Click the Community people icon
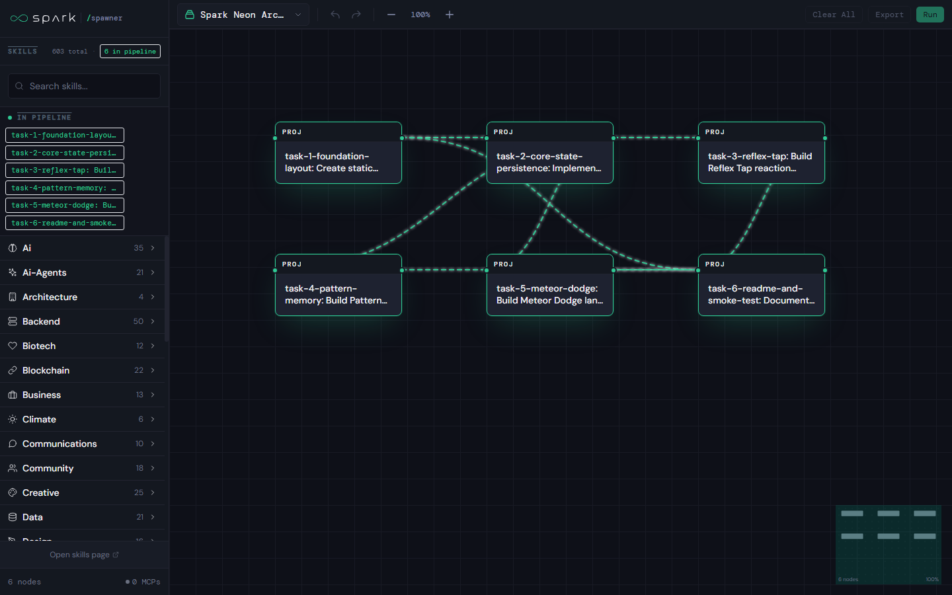This screenshot has width=952, height=595. 13,468
